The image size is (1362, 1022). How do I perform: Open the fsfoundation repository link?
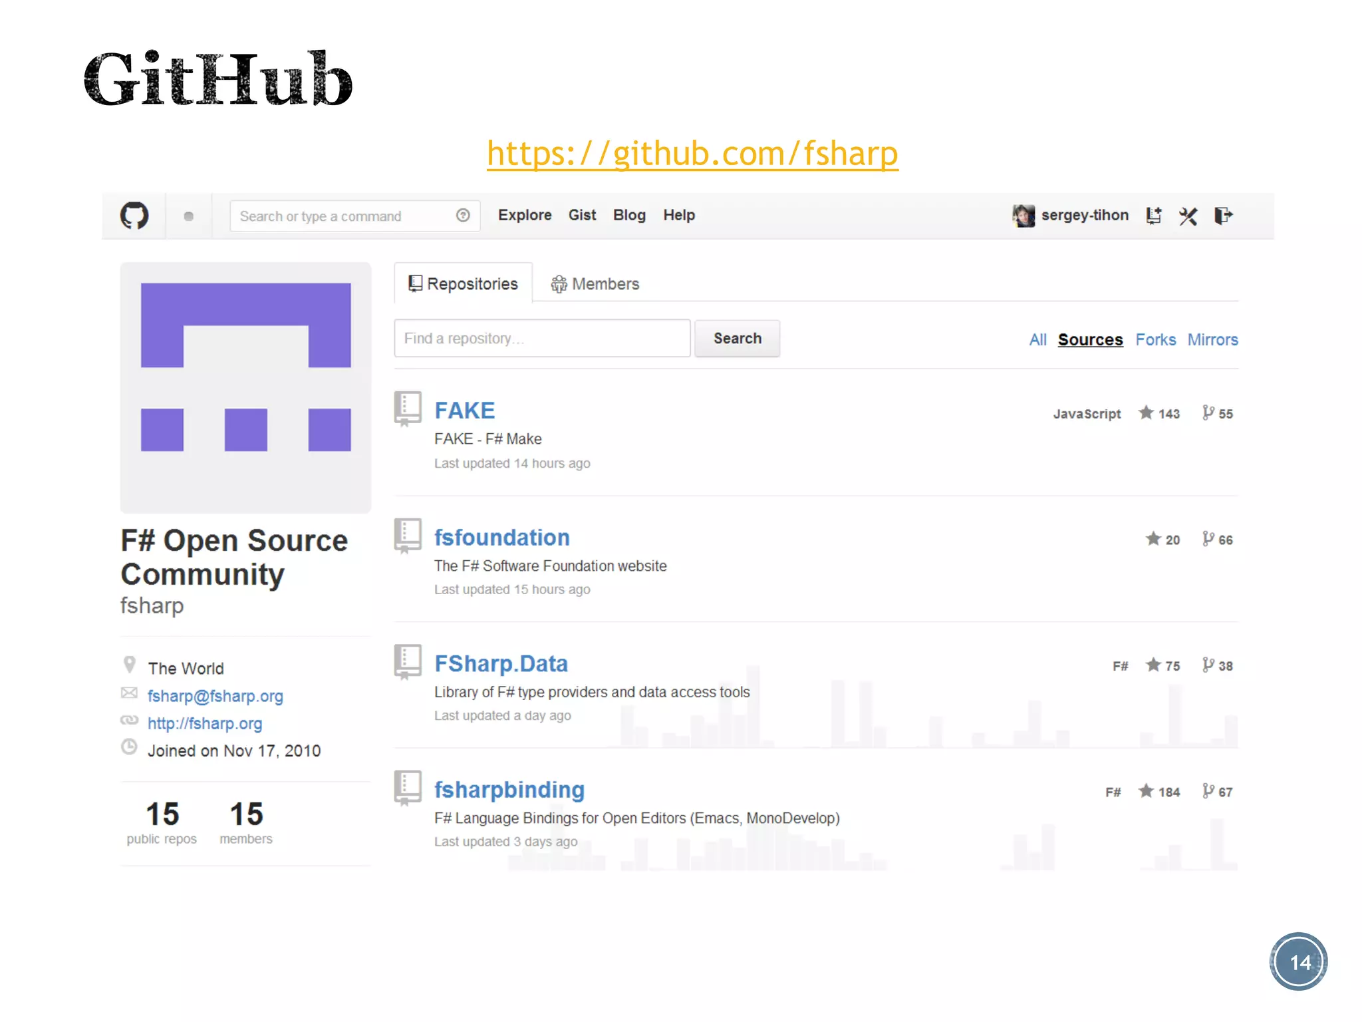(x=502, y=538)
